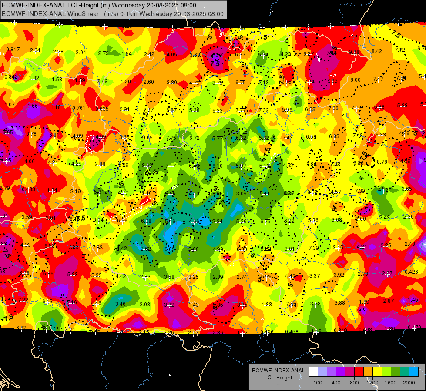The width and height of the screenshot is (426, 391).
Task: Click the legend scale label '400'
Action: pos(336,383)
